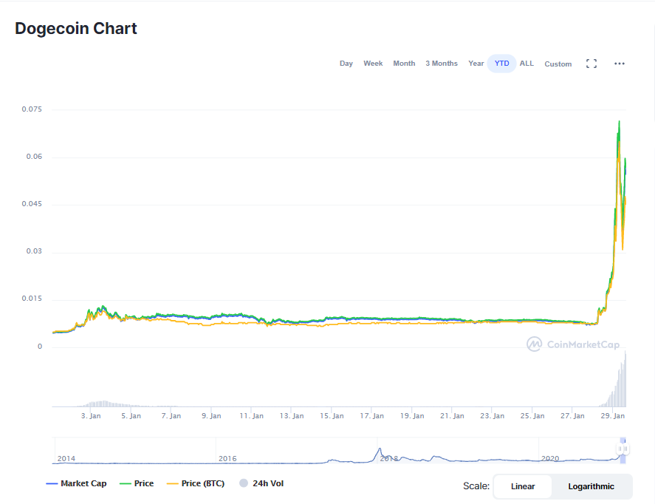Select the ALL time range
Viewport: 655px width, 504px height.
point(527,64)
